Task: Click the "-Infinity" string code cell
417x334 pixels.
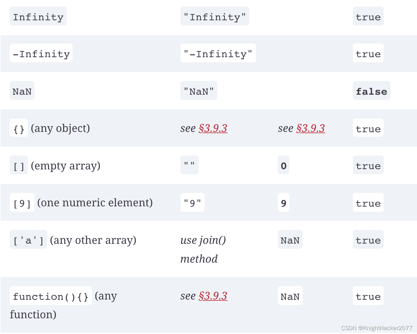Action: coord(218,53)
